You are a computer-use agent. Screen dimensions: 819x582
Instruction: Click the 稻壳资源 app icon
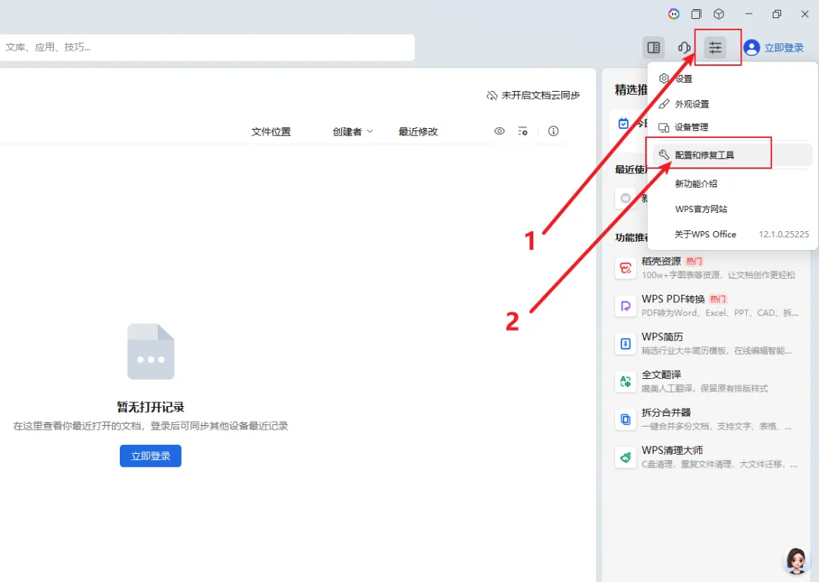[625, 268]
